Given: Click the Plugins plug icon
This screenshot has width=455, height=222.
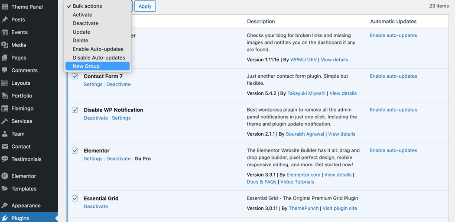Looking at the screenshot, I should point(5,218).
